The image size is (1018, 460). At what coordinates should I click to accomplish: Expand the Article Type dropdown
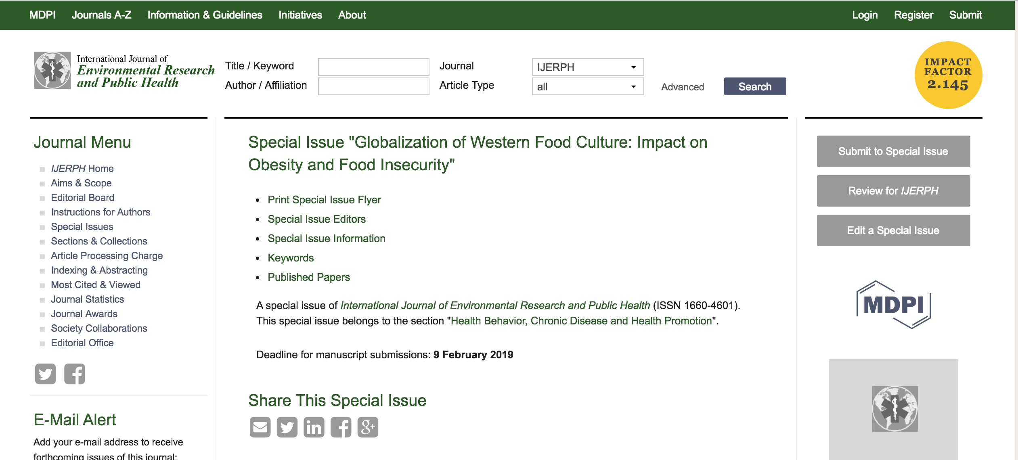tap(587, 87)
